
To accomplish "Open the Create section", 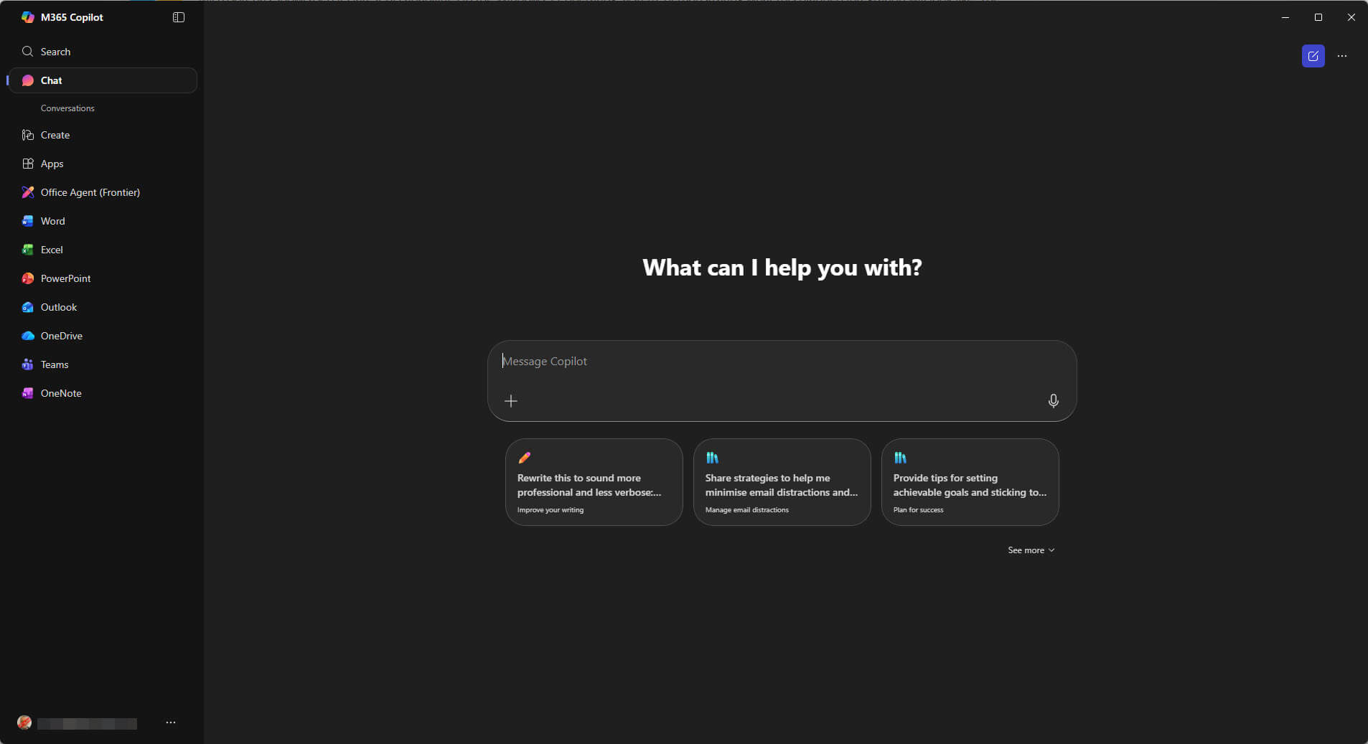I will (55, 135).
